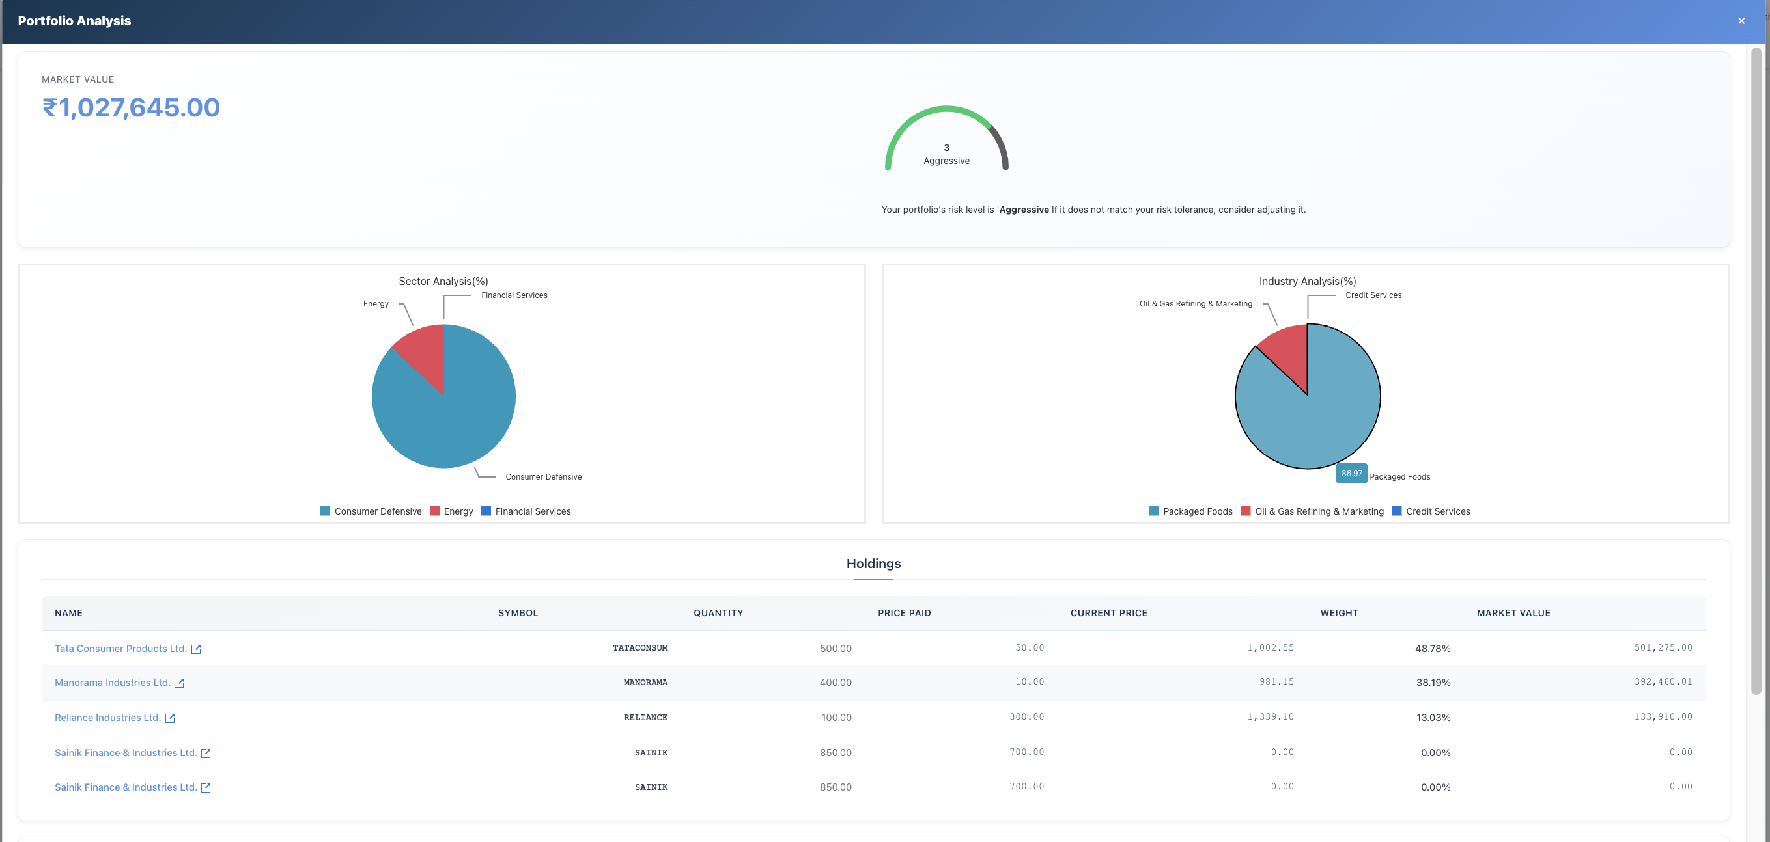This screenshot has width=1770, height=842.
Task: Click the 1,339.10 current price cell
Action: [x=1271, y=716]
